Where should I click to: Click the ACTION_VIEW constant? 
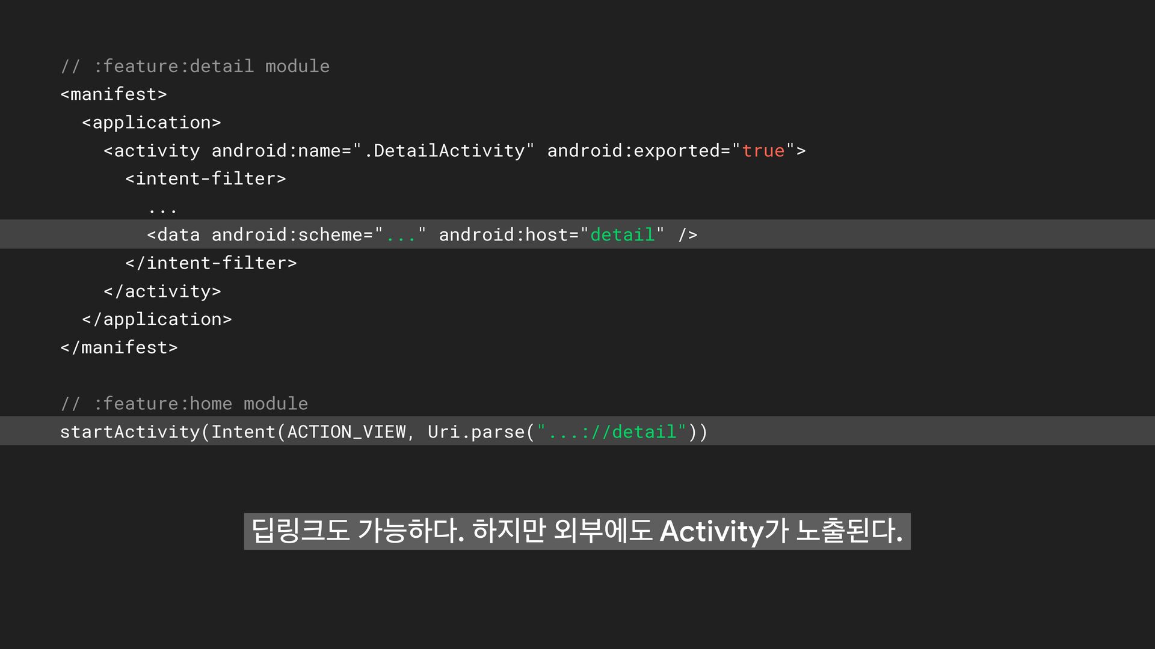click(x=346, y=432)
